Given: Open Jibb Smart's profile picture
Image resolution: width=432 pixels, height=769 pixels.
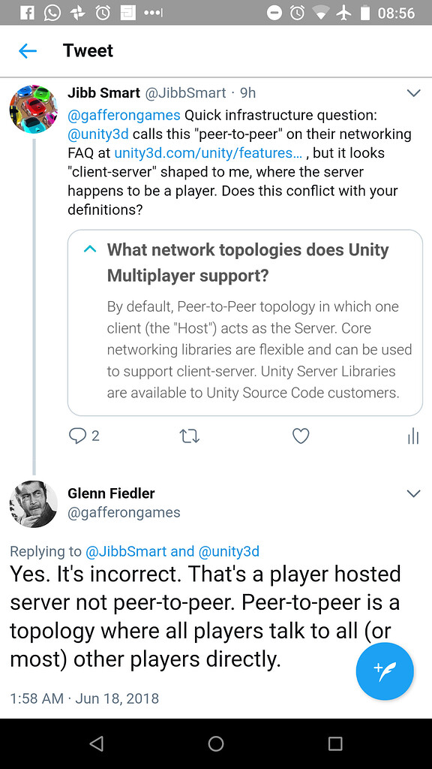Looking at the screenshot, I should [33, 109].
